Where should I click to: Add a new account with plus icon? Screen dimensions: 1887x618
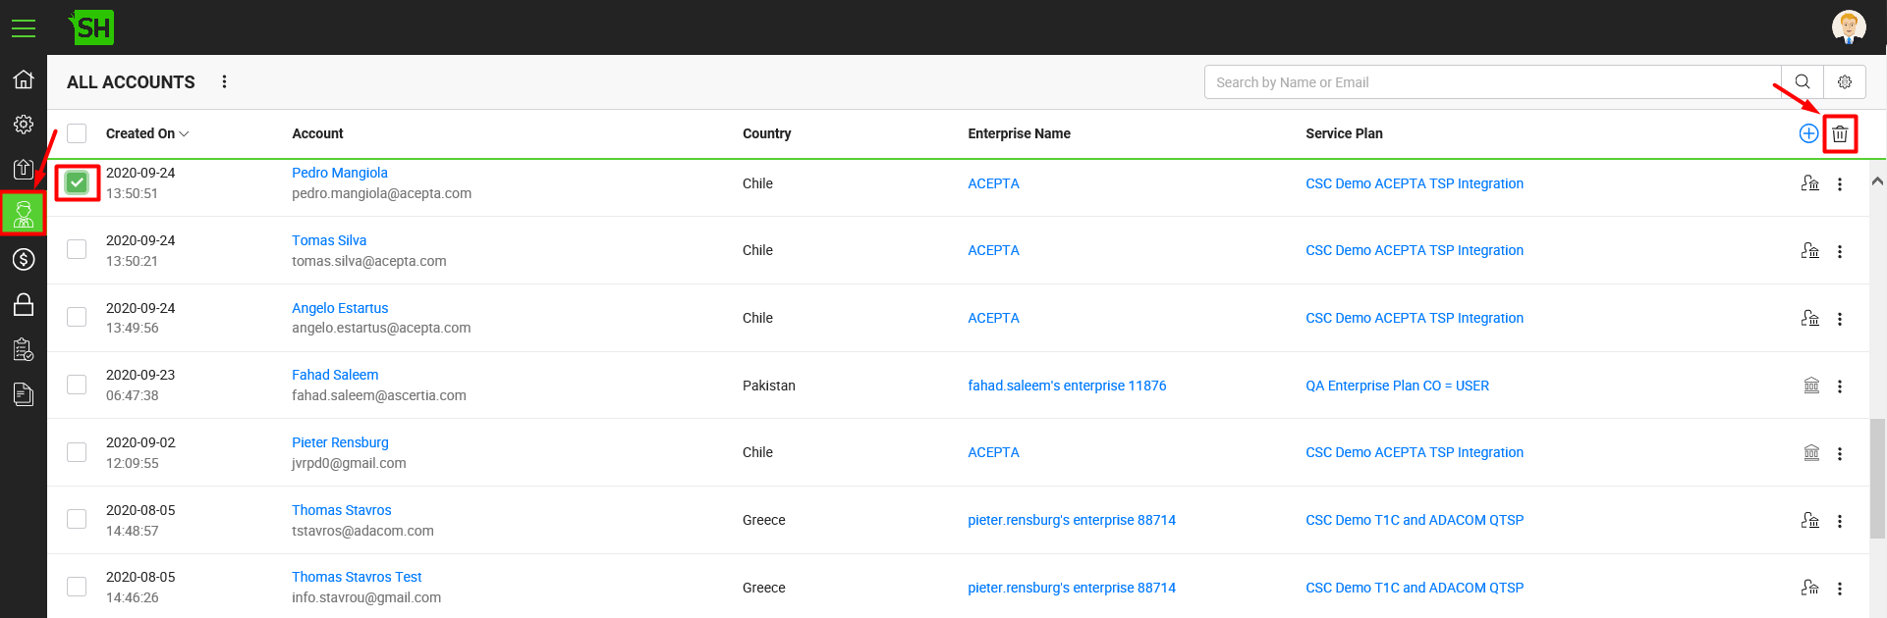point(1808,133)
